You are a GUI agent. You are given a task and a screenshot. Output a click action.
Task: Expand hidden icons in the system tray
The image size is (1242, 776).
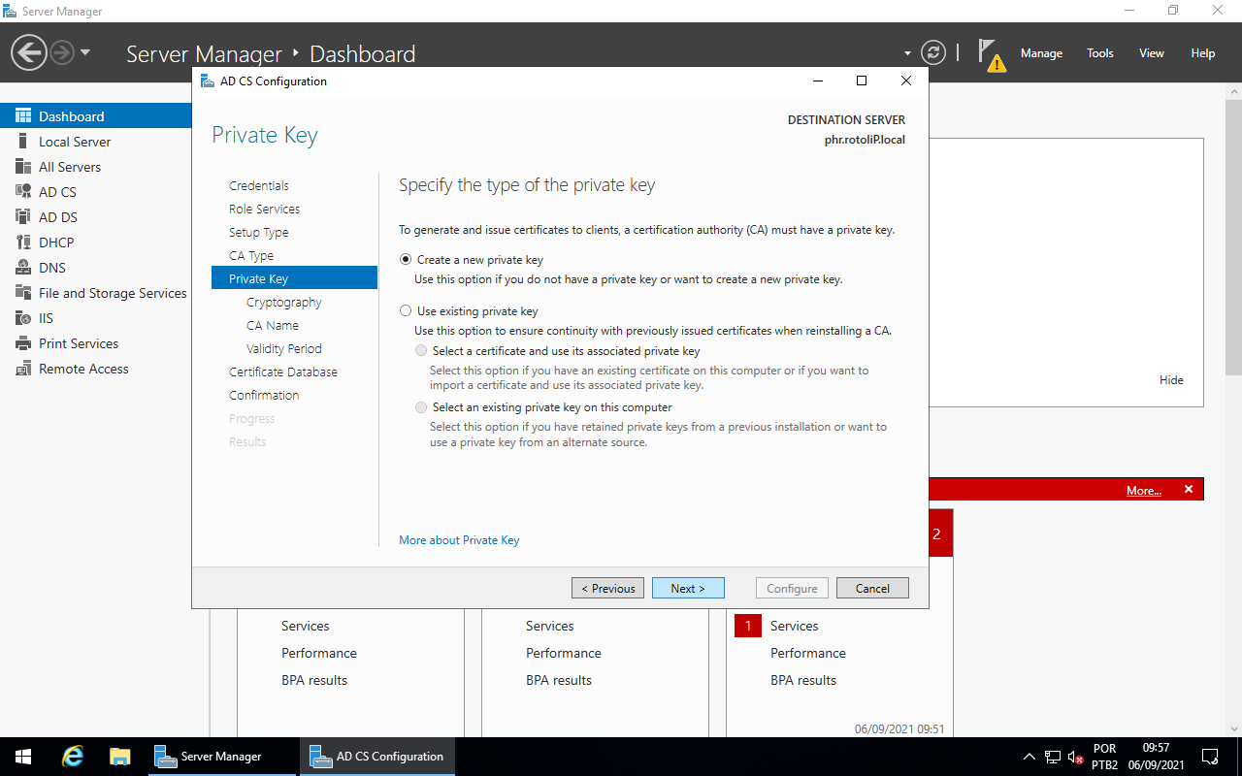click(1029, 755)
